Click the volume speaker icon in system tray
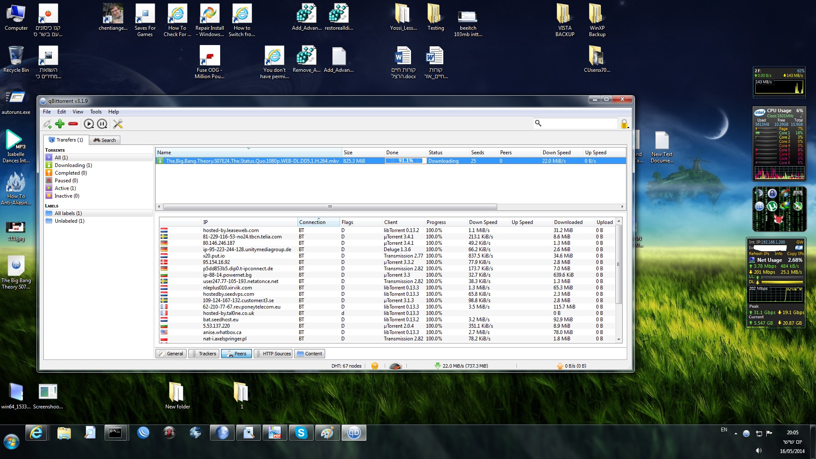 click(x=759, y=450)
